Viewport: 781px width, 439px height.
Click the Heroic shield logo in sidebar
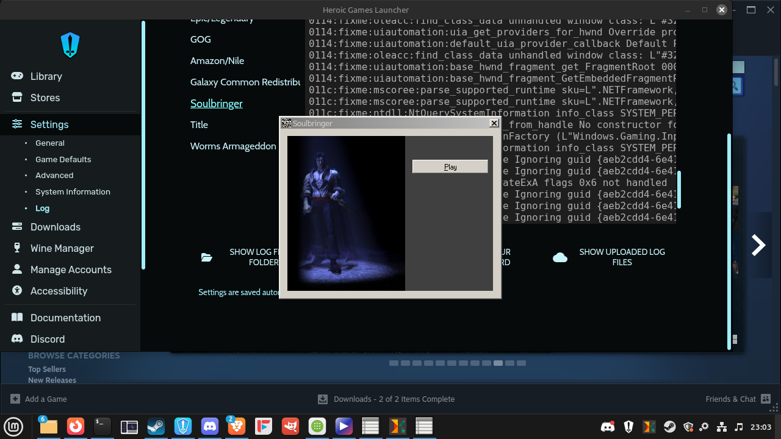[x=70, y=45]
